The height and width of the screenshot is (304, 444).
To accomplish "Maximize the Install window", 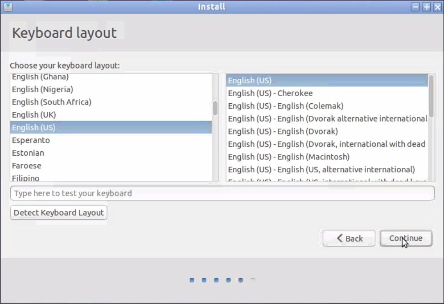I will point(427,7).
